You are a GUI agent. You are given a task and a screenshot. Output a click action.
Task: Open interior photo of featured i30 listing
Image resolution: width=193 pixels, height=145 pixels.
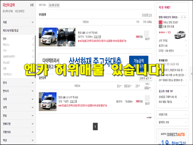click(x=66, y=37)
